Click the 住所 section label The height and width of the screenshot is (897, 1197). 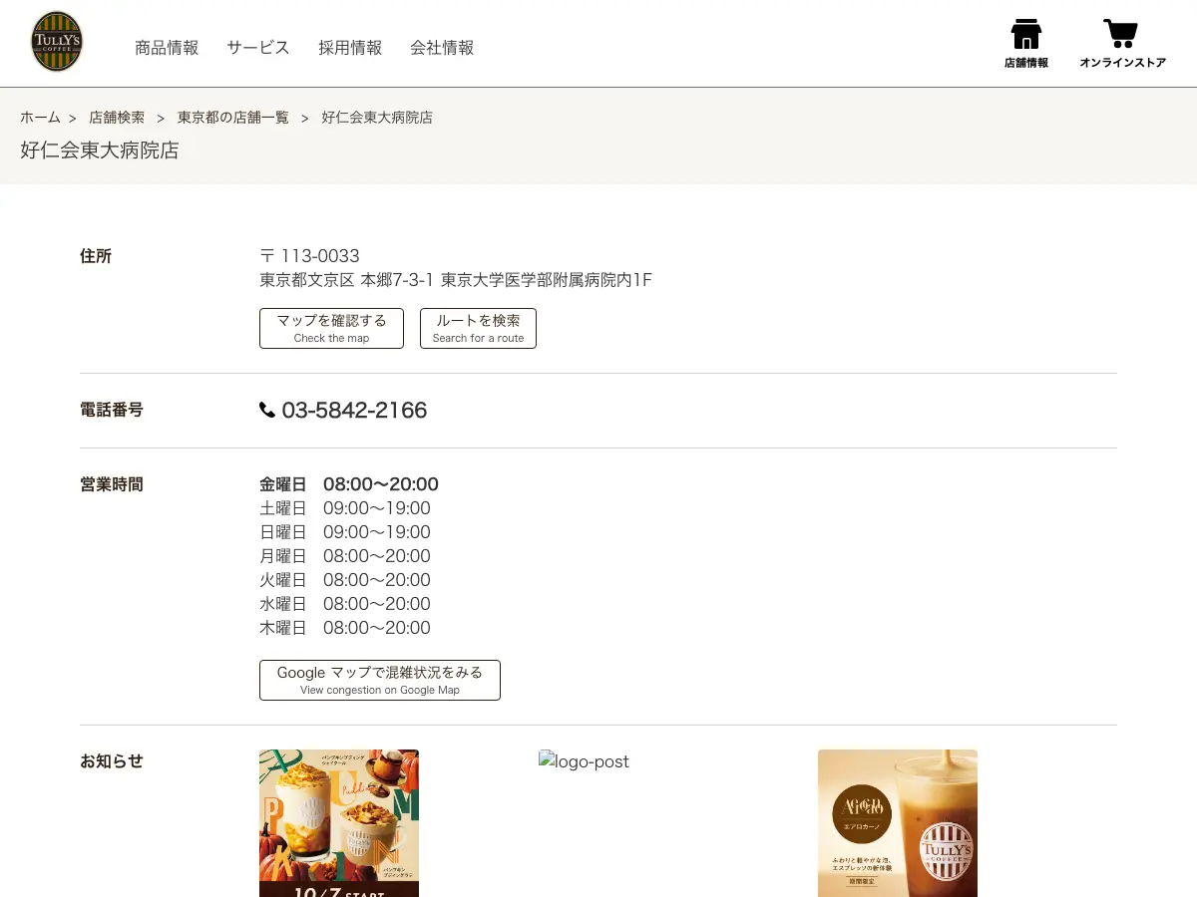tap(96, 256)
